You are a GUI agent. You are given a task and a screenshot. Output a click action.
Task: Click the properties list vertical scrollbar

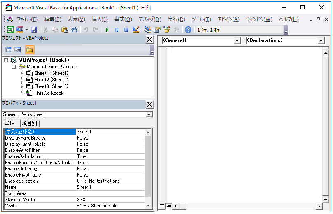[148, 169]
